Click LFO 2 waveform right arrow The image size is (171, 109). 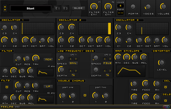(x=110, y=71)
